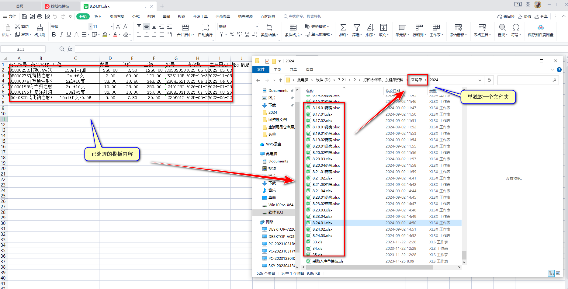The image size is (568, 289).
Task: Click the Print icon in quick toolbar
Action: [x=40, y=16]
